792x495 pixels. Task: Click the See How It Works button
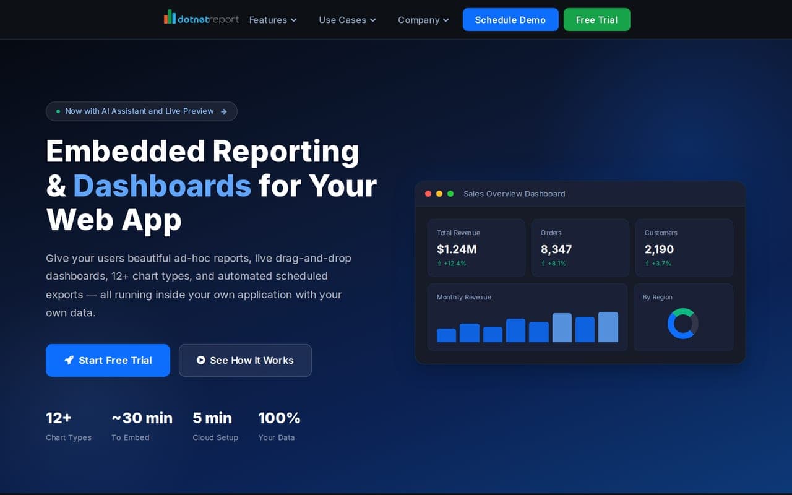pyautogui.click(x=245, y=360)
